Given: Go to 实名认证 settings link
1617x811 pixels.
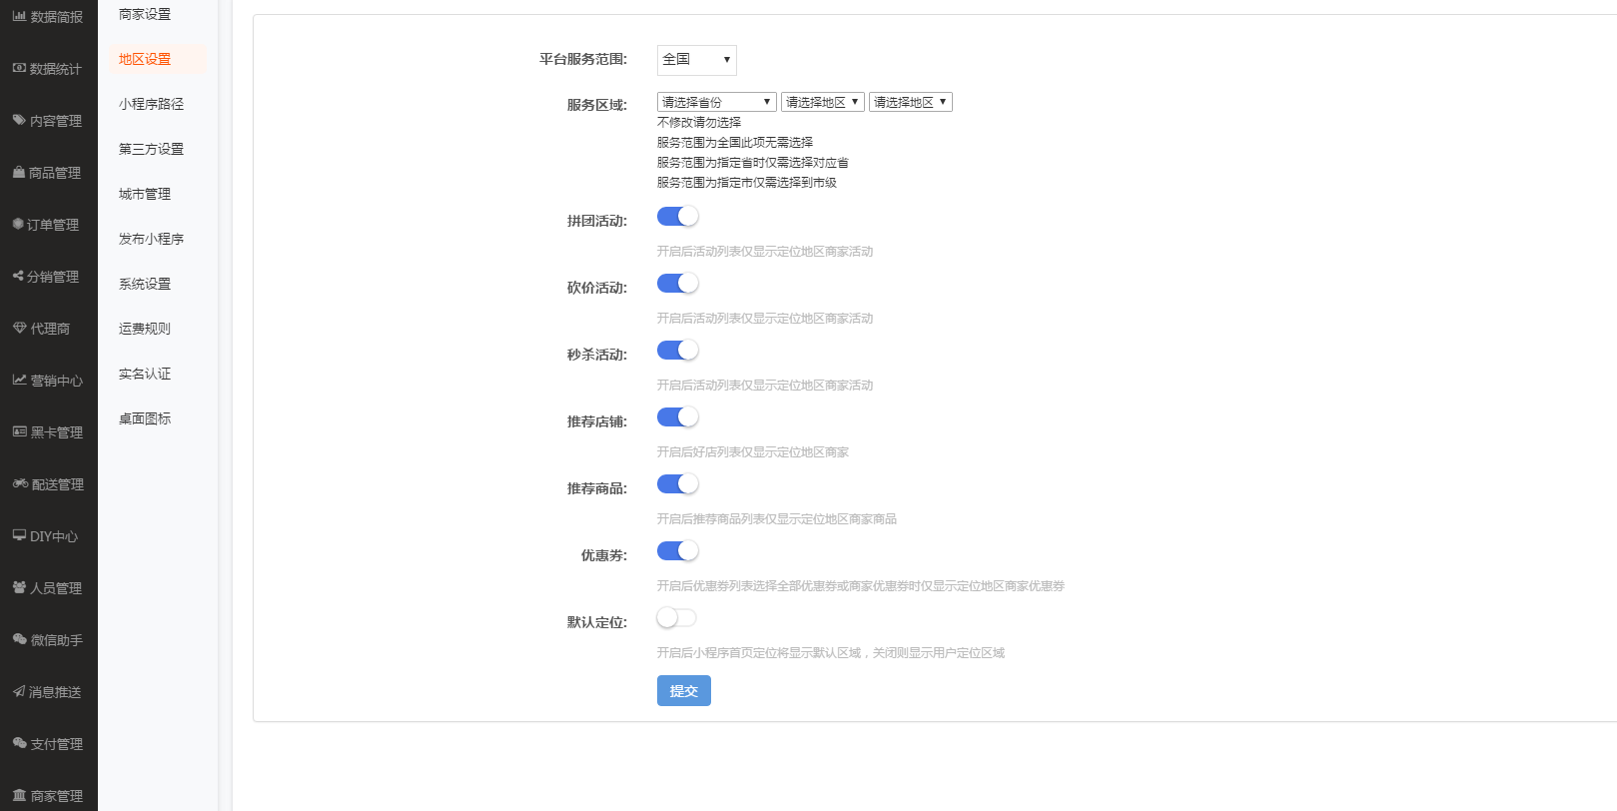Looking at the screenshot, I should point(145,374).
